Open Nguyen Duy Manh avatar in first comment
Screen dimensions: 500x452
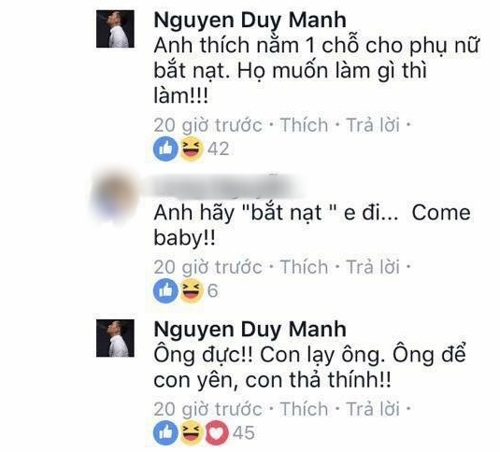[116, 29]
